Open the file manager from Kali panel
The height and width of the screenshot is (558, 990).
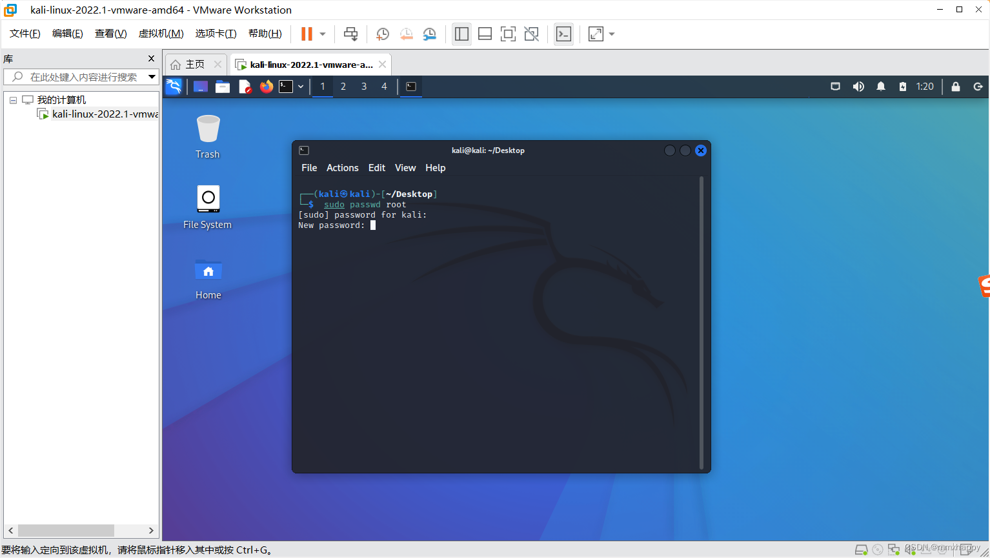click(223, 87)
